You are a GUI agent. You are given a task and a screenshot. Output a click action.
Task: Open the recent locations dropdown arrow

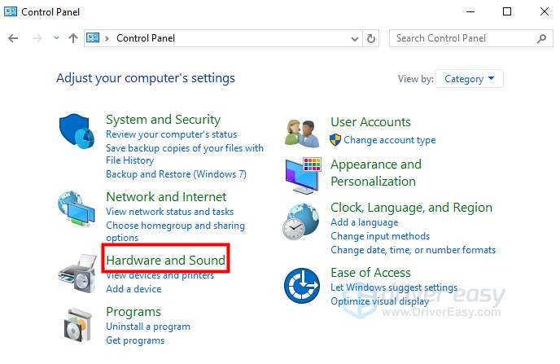point(55,38)
